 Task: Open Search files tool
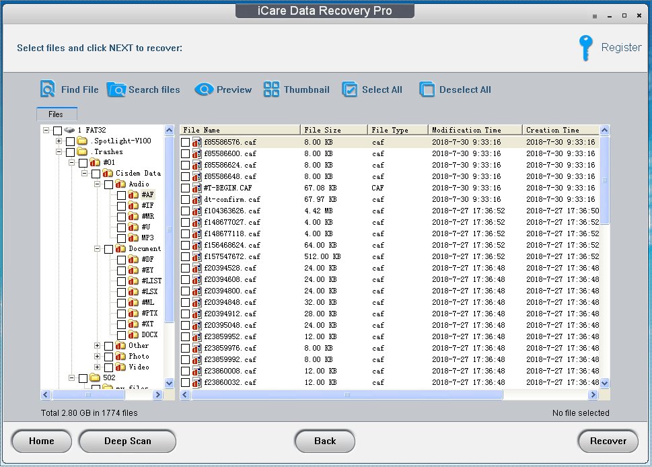(116, 89)
